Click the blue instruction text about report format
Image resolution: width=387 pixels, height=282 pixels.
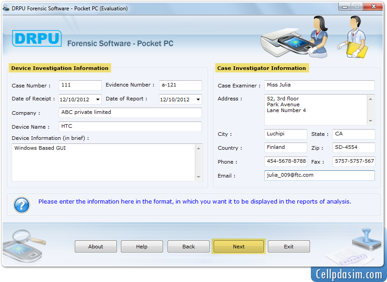point(194,201)
